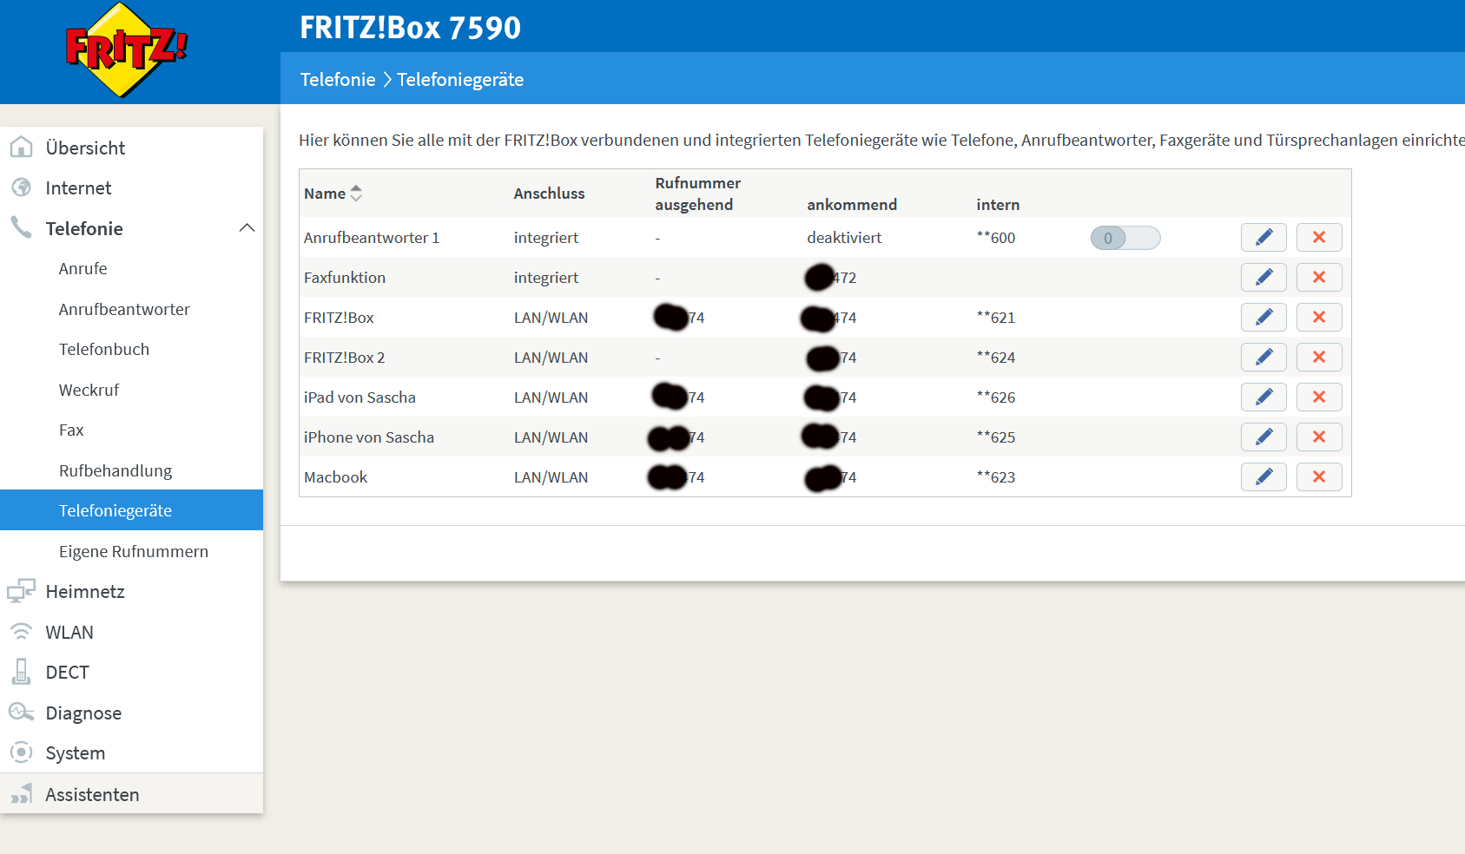Delete the Anrufbeantworter 1 entry

tap(1319, 238)
